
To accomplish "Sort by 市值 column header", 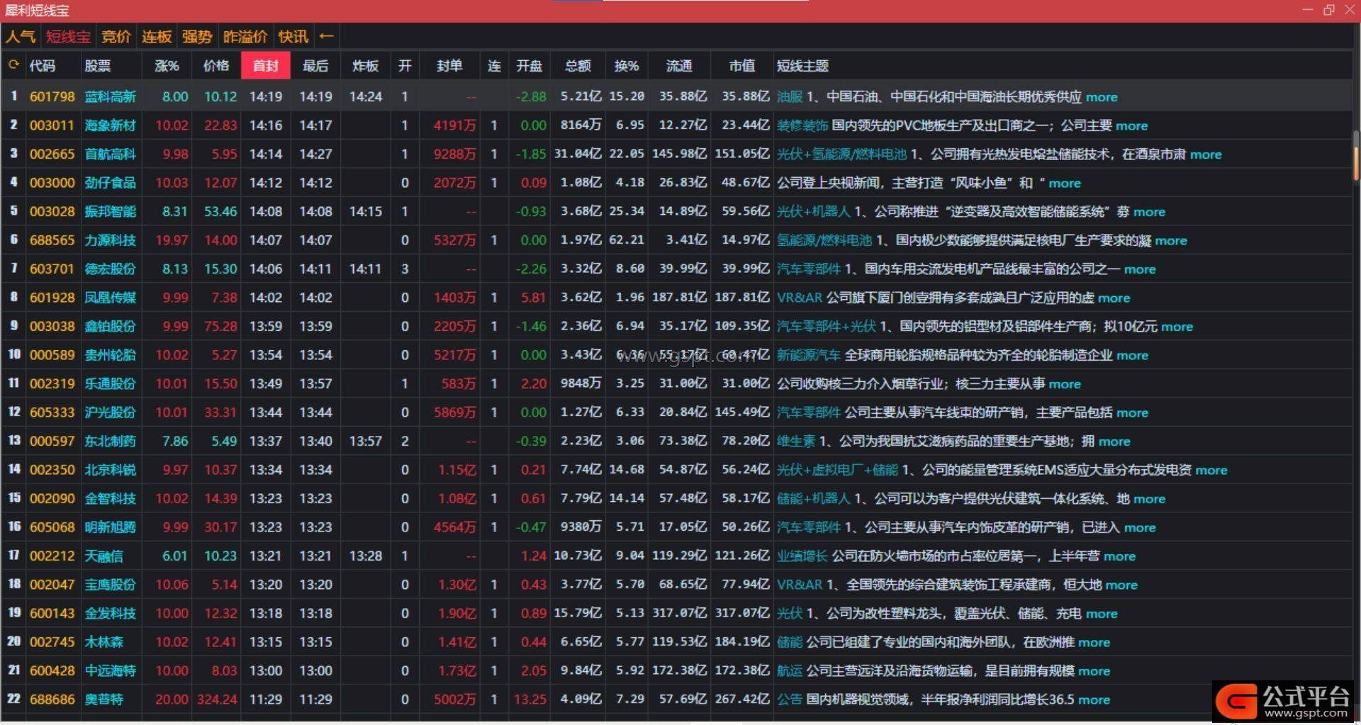I will pos(742,66).
